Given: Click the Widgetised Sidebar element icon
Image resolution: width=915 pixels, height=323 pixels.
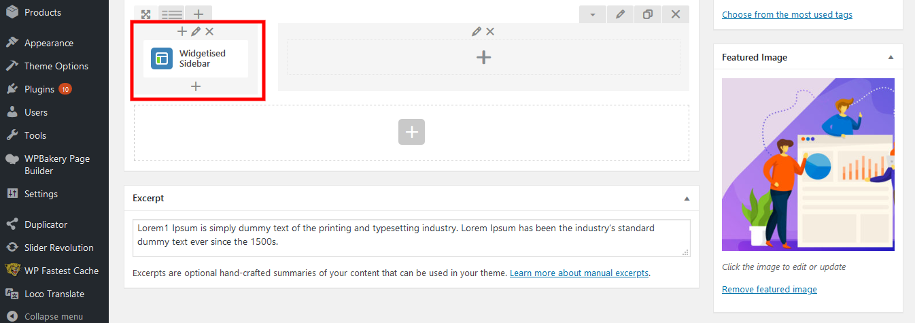Looking at the screenshot, I should [x=162, y=58].
